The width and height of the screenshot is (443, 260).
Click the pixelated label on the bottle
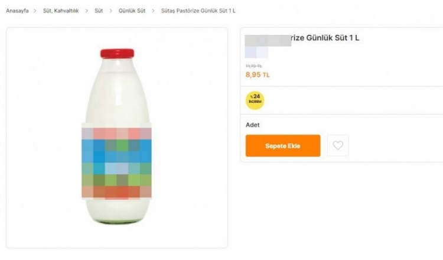pyautogui.click(x=117, y=162)
